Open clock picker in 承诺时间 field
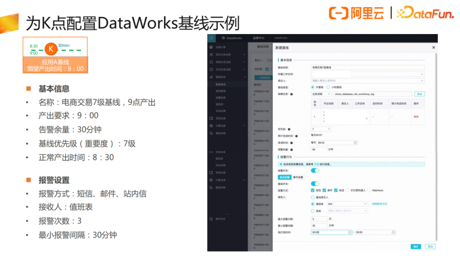Image resolution: width=460 pixels, height=256 pixels. (355, 143)
